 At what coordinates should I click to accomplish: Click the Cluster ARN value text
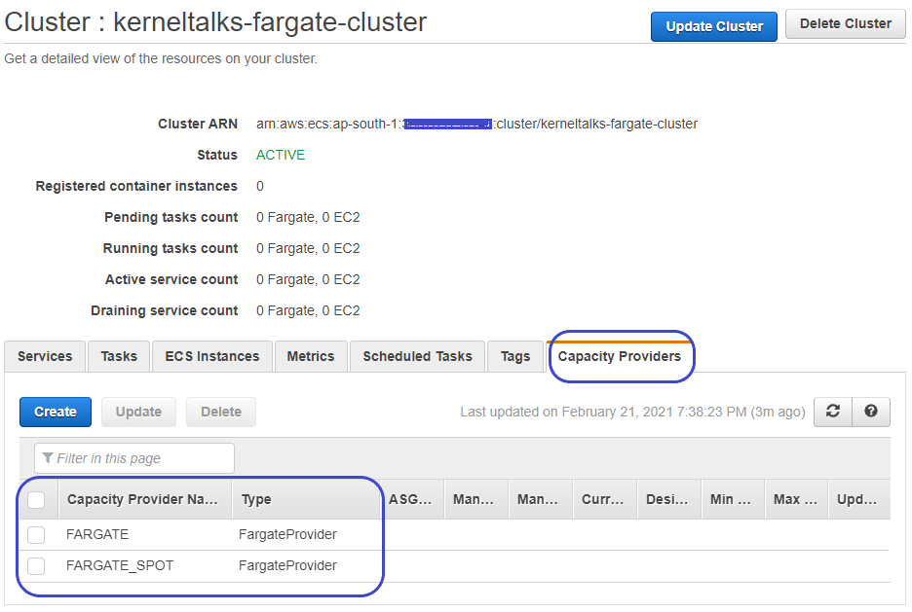click(476, 124)
